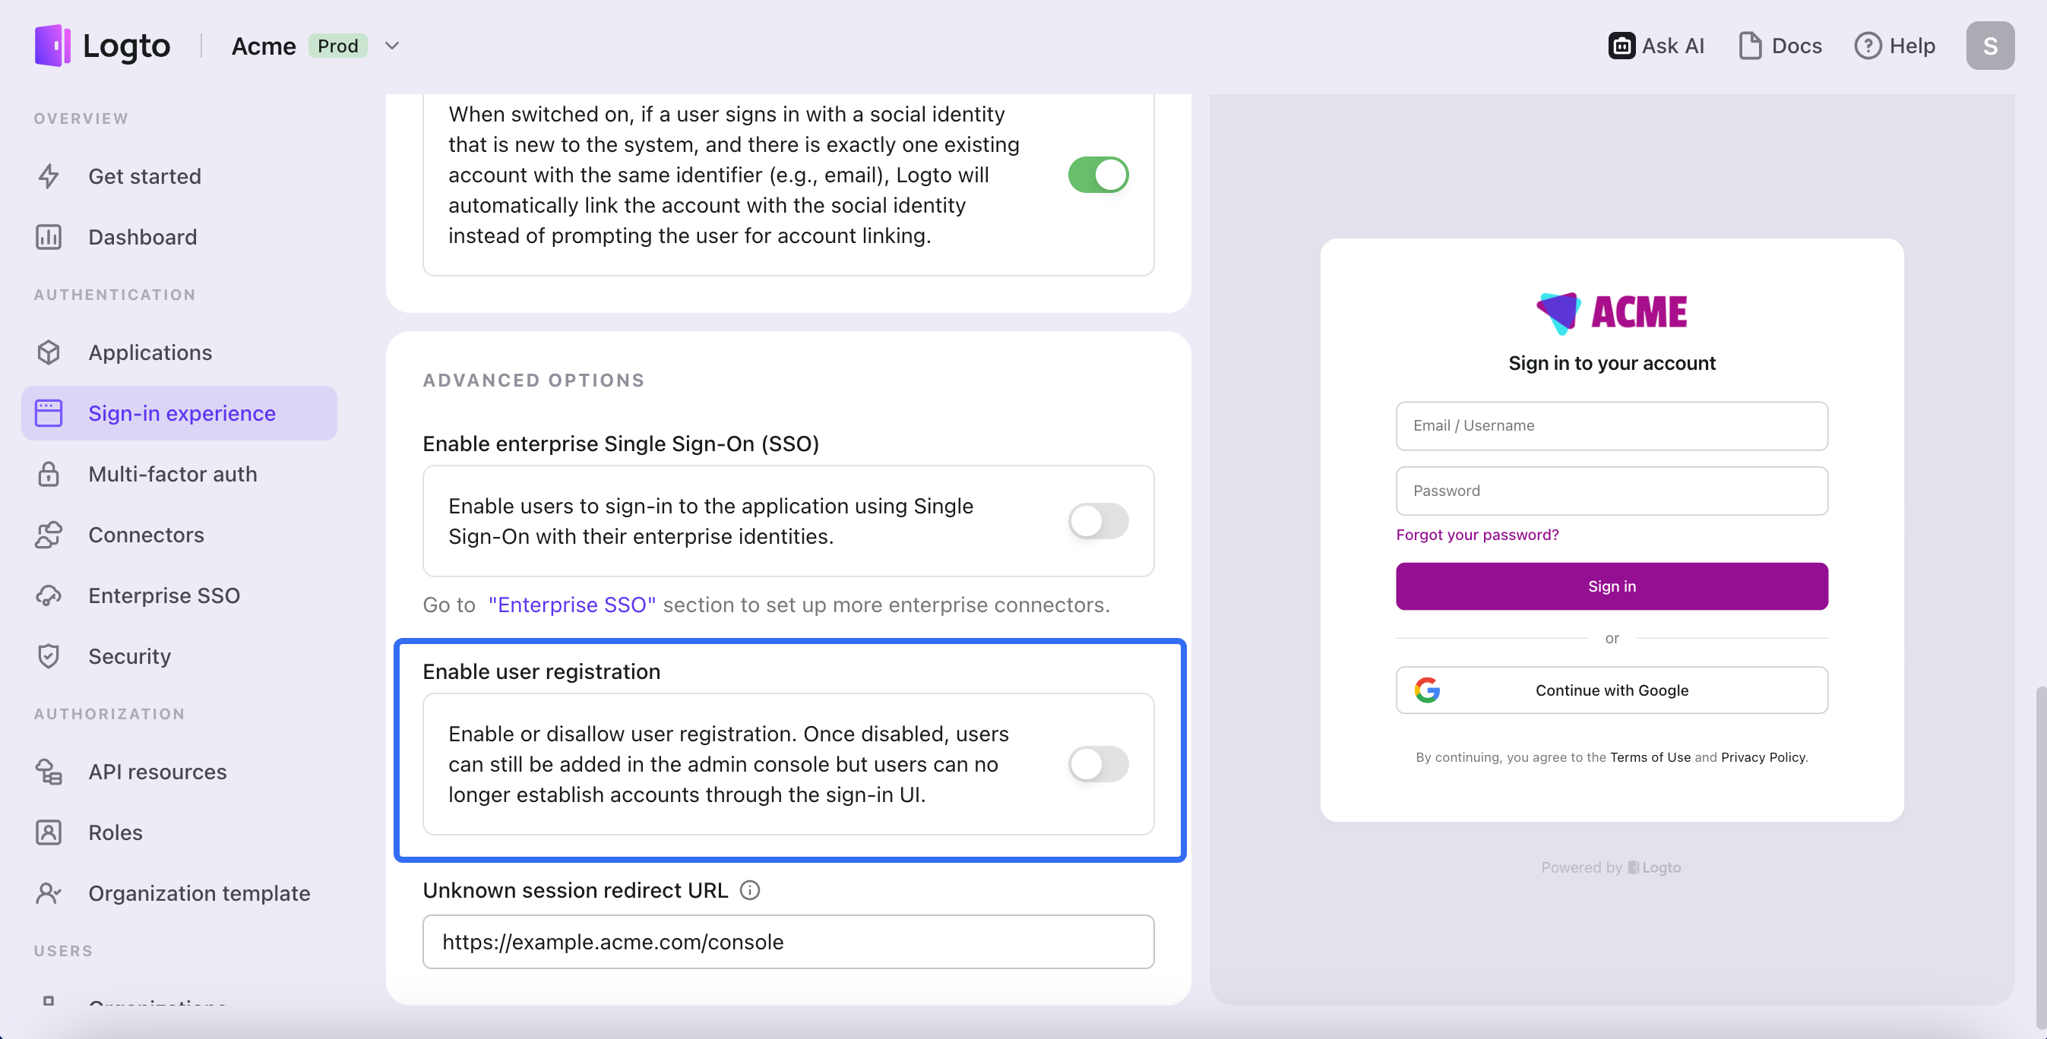
Task: Follow the "Enterprise SSO" link
Action: (x=571, y=605)
